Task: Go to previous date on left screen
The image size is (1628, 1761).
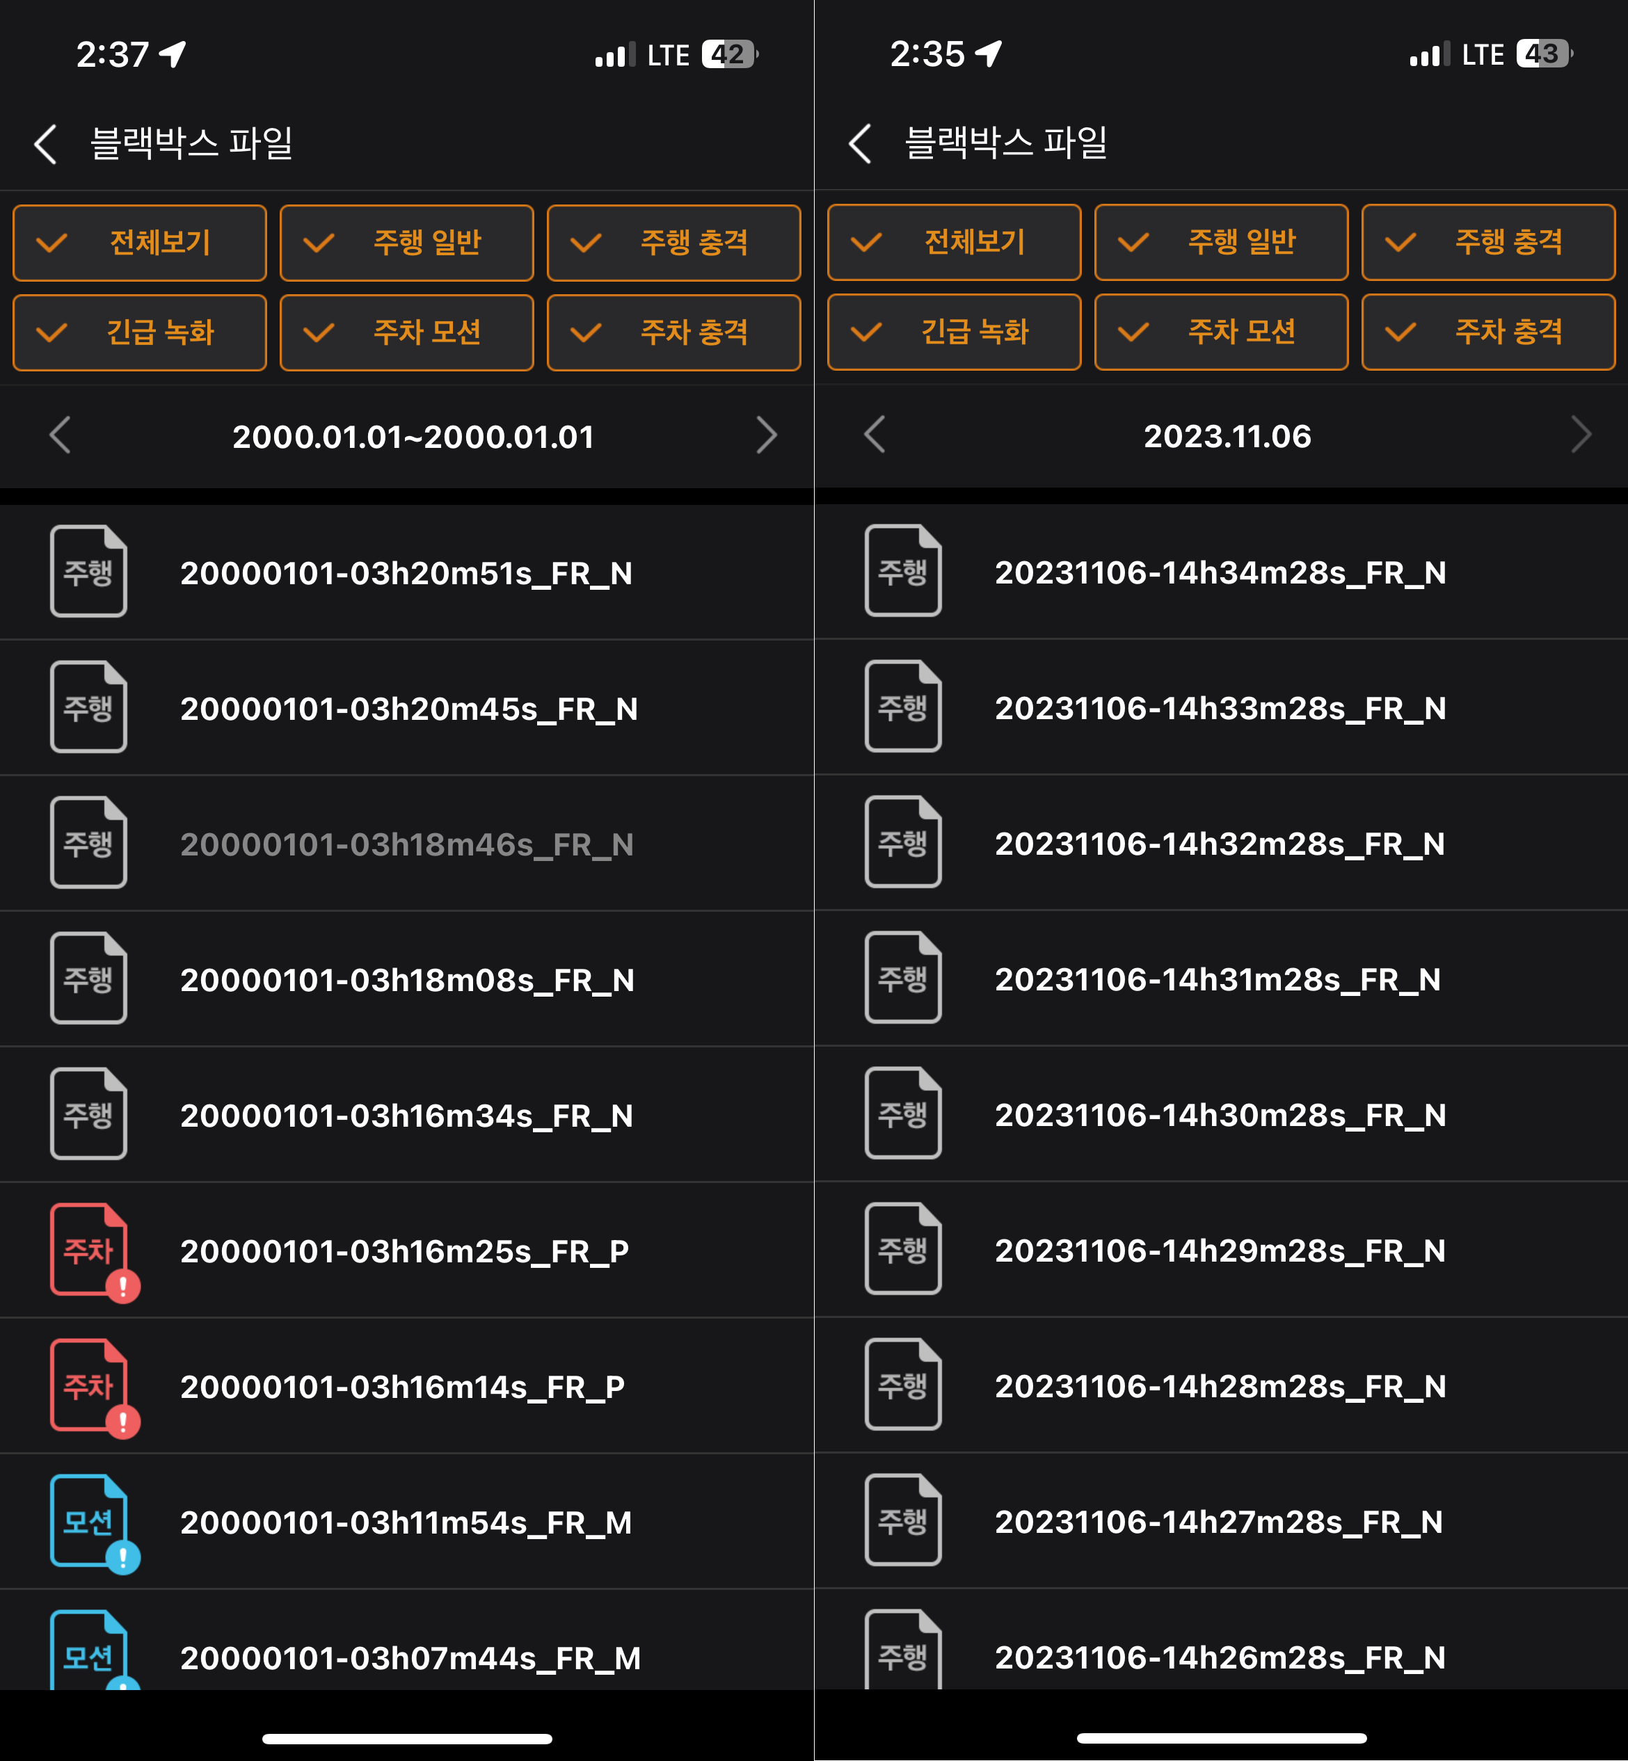Action: click(60, 435)
